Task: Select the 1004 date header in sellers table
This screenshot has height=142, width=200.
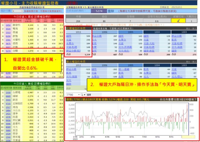Action: click(x=157, y=65)
